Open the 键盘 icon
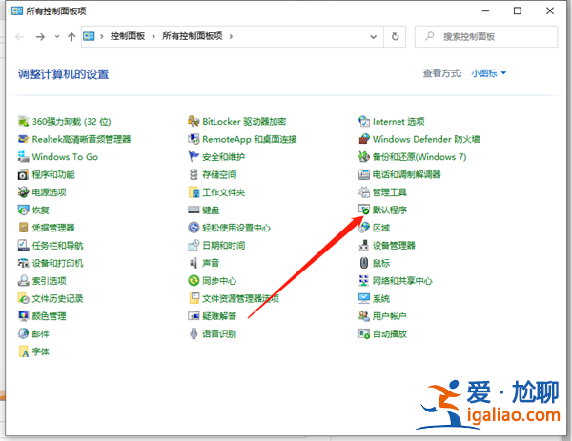This screenshot has height=441, width=572. [x=194, y=210]
